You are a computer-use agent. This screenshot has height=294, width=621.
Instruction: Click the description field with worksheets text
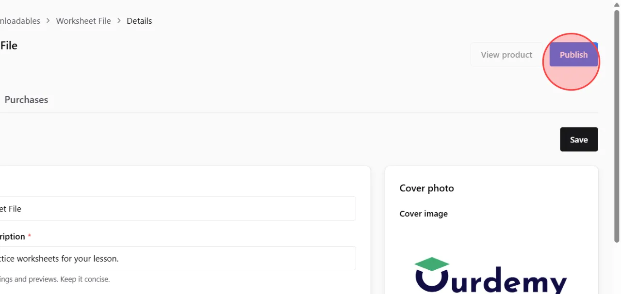click(177, 258)
